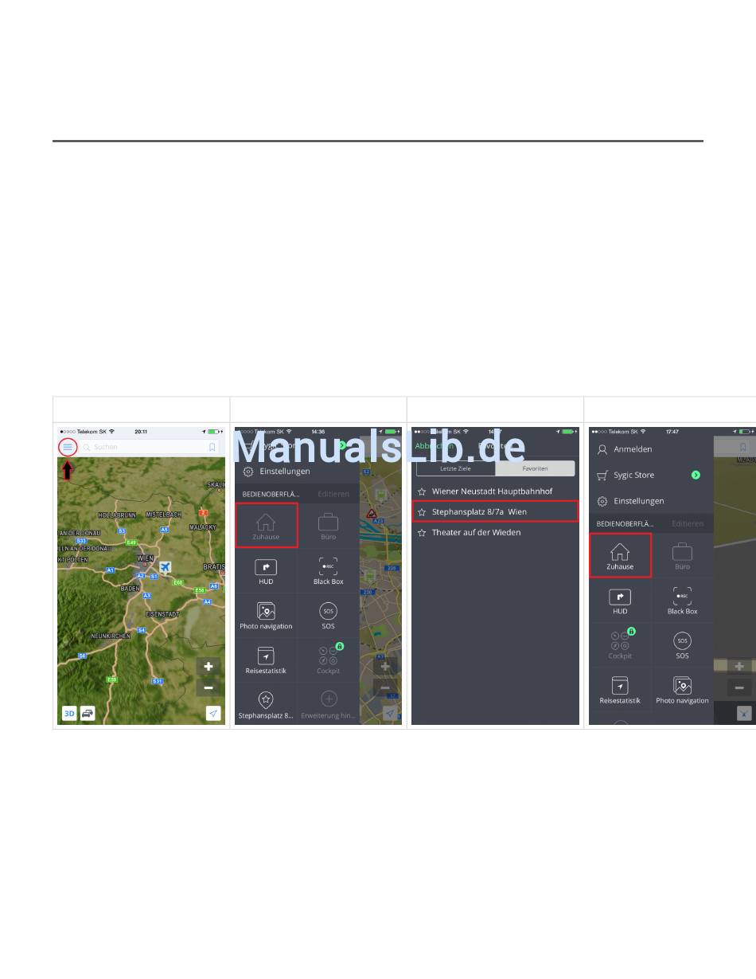Tap the star next to Theater auf der Wieden
Screen dimensions: 756x979
[x=422, y=532]
